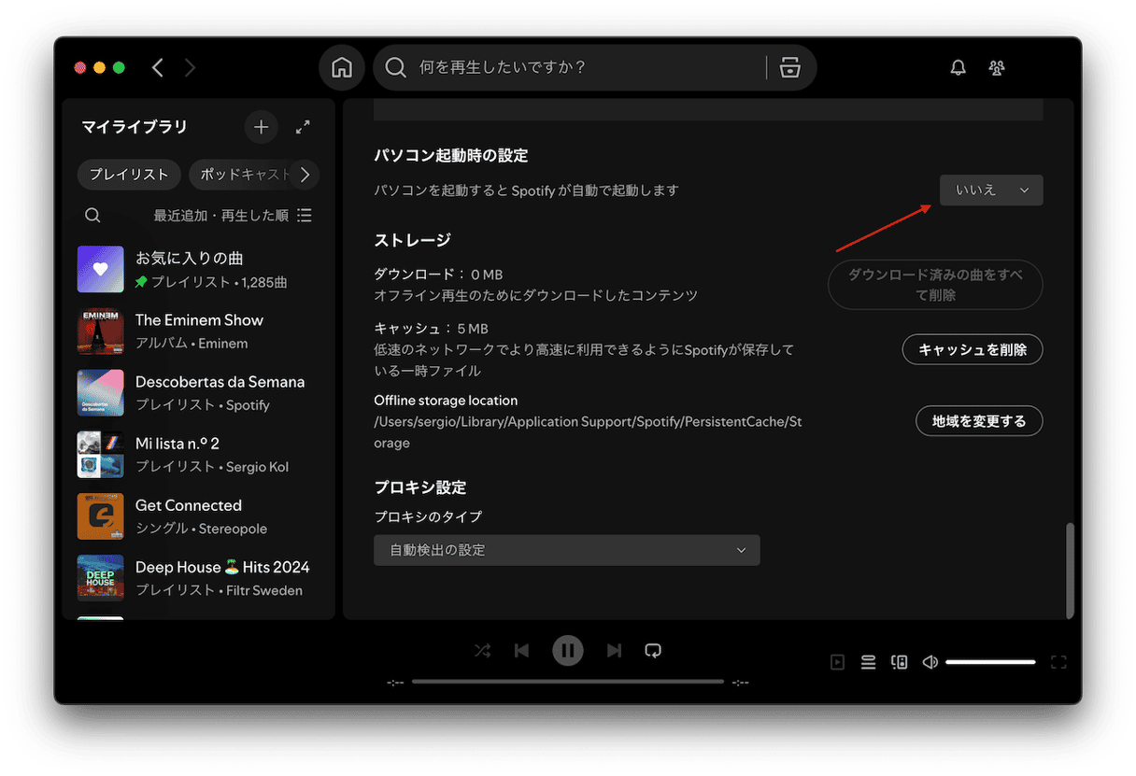Viewport: 1136px width, 776px height.
Task: Mute with the speaker icon
Action: pyautogui.click(x=930, y=662)
